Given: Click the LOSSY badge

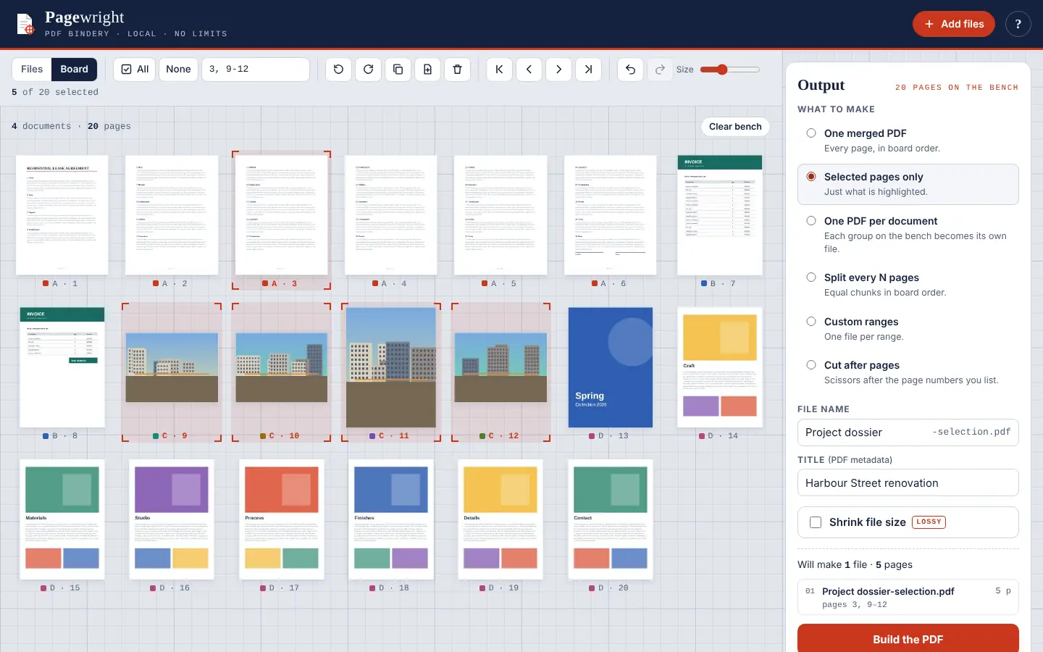Looking at the screenshot, I should [x=929, y=522].
